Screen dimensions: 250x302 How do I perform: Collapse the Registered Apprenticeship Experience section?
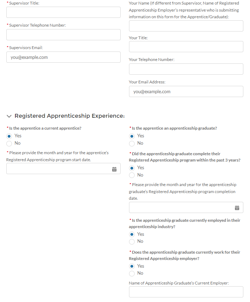pos(9,116)
